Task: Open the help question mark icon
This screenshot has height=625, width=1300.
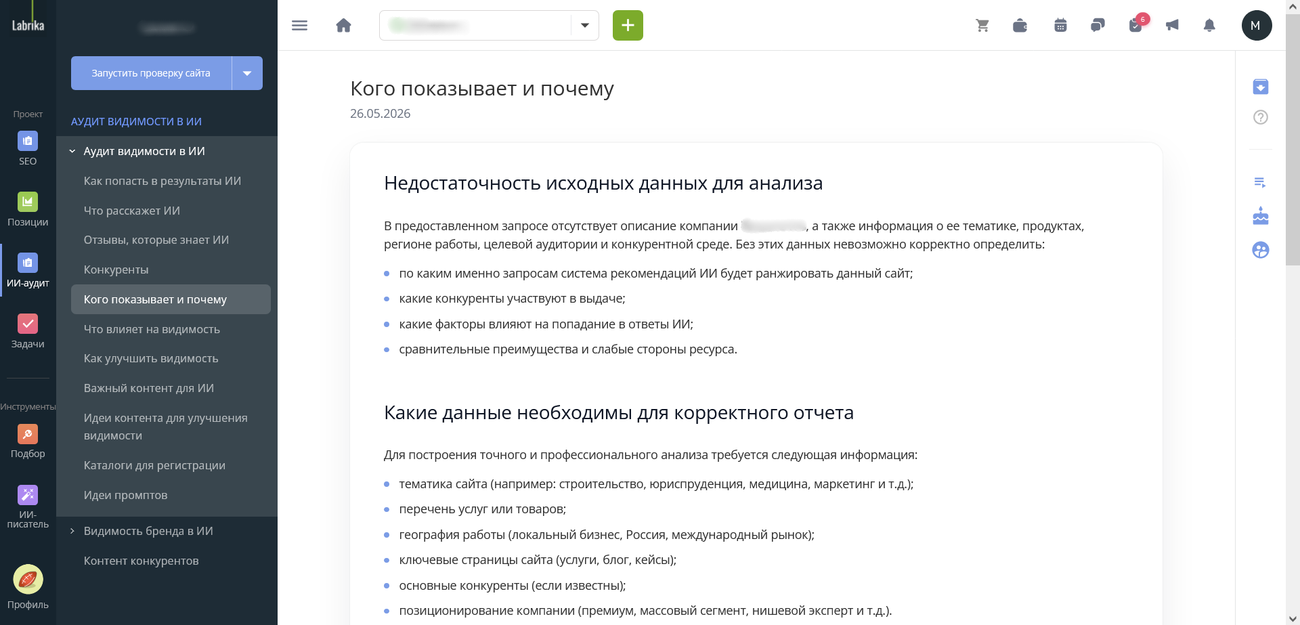Action: coord(1260,117)
